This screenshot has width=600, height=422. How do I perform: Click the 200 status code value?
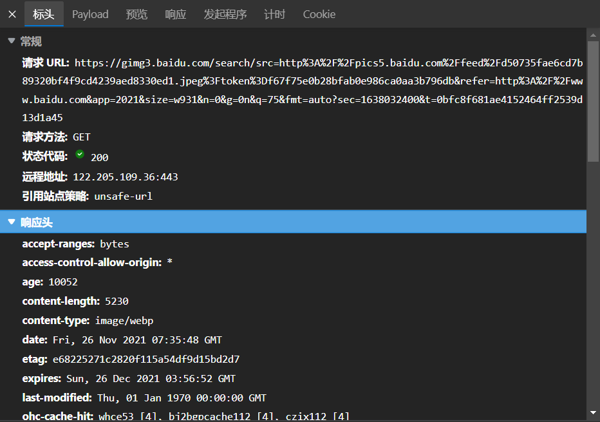pyautogui.click(x=100, y=157)
